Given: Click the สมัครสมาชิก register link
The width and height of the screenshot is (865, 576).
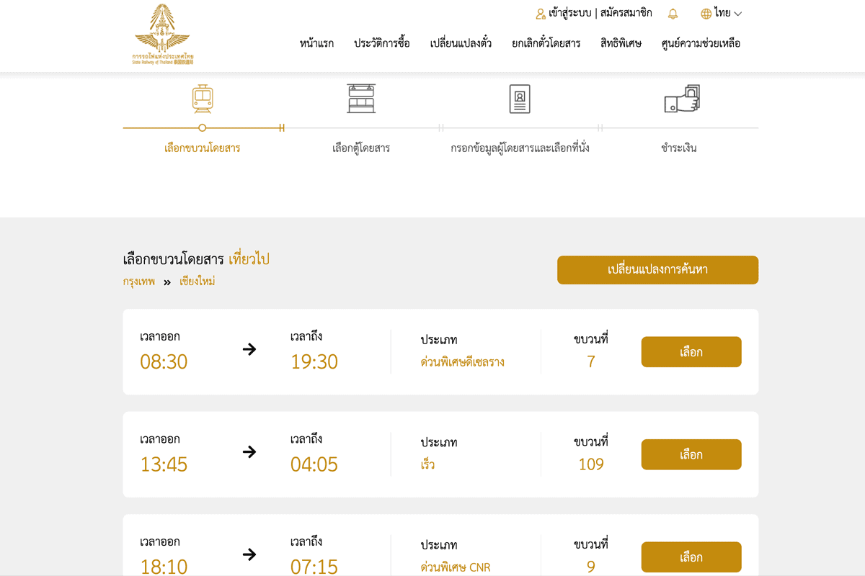Looking at the screenshot, I should click(x=626, y=13).
